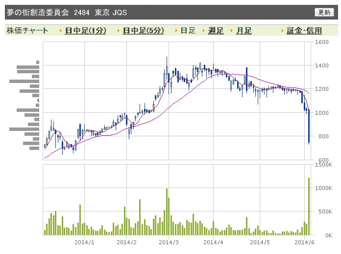Click the large falling candlestick at chart's right edge
This screenshot has height=254, width=341.
click(x=309, y=127)
